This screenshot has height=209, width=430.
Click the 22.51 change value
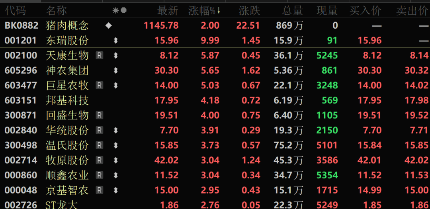(x=248, y=26)
